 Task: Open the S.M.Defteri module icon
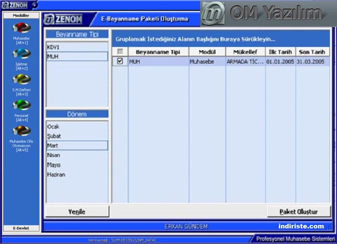point(21,79)
